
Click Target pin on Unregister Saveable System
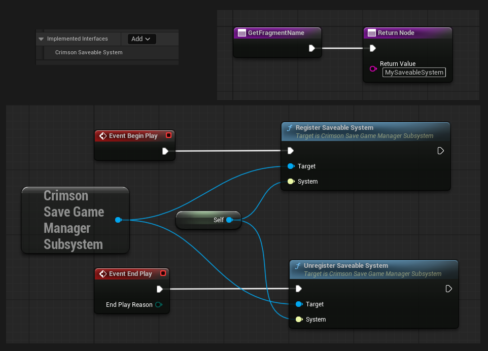(x=299, y=304)
